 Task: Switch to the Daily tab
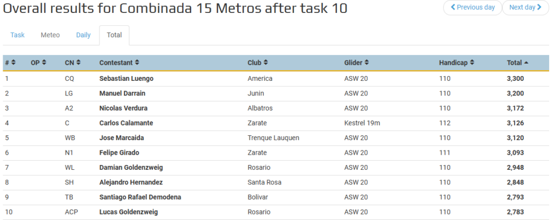pos(83,35)
